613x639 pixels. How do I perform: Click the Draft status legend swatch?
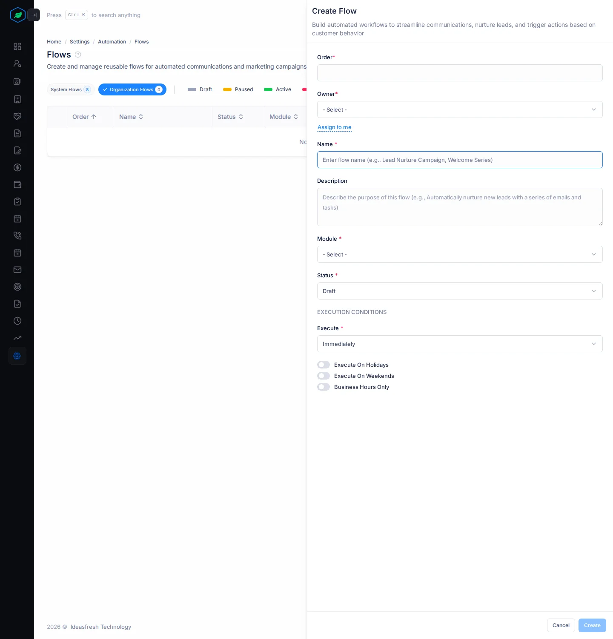(x=192, y=89)
